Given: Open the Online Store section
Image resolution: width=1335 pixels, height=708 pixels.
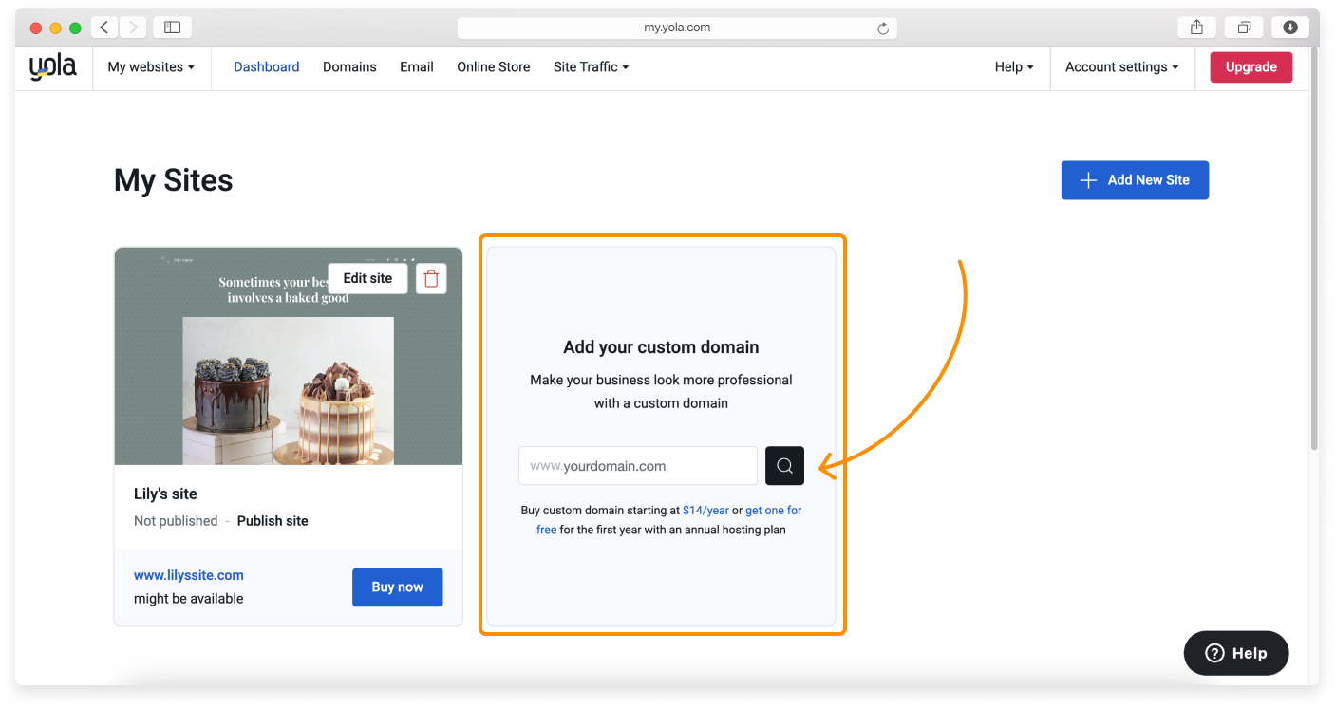Looking at the screenshot, I should click(x=493, y=66).
